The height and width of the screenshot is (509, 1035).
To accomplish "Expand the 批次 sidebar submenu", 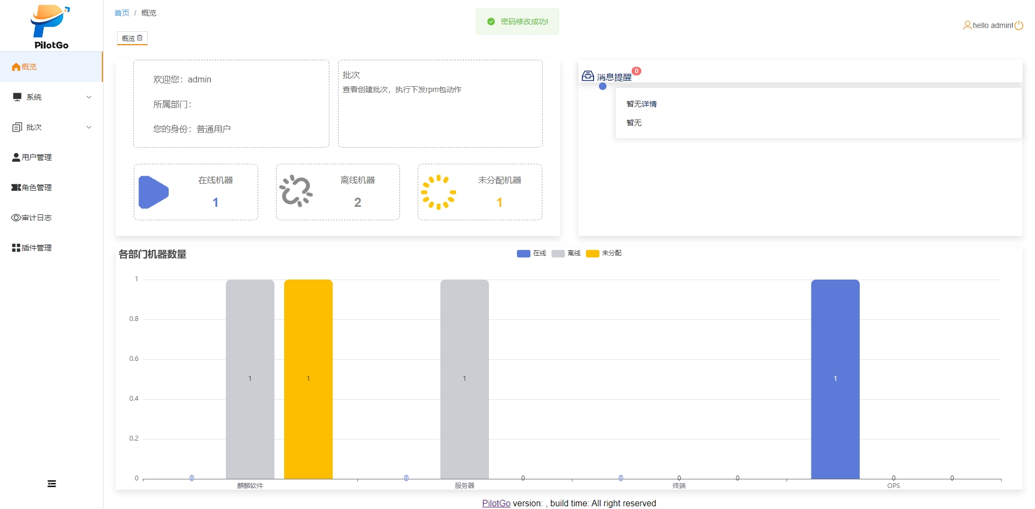I will [51, 127].
